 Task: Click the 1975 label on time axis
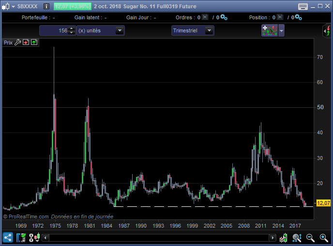pyautogui.click(x=55, y=226)
